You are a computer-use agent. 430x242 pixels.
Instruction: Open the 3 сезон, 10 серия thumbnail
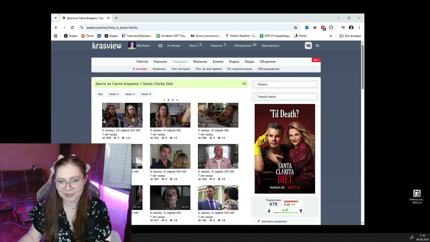(x=122, y=115)
